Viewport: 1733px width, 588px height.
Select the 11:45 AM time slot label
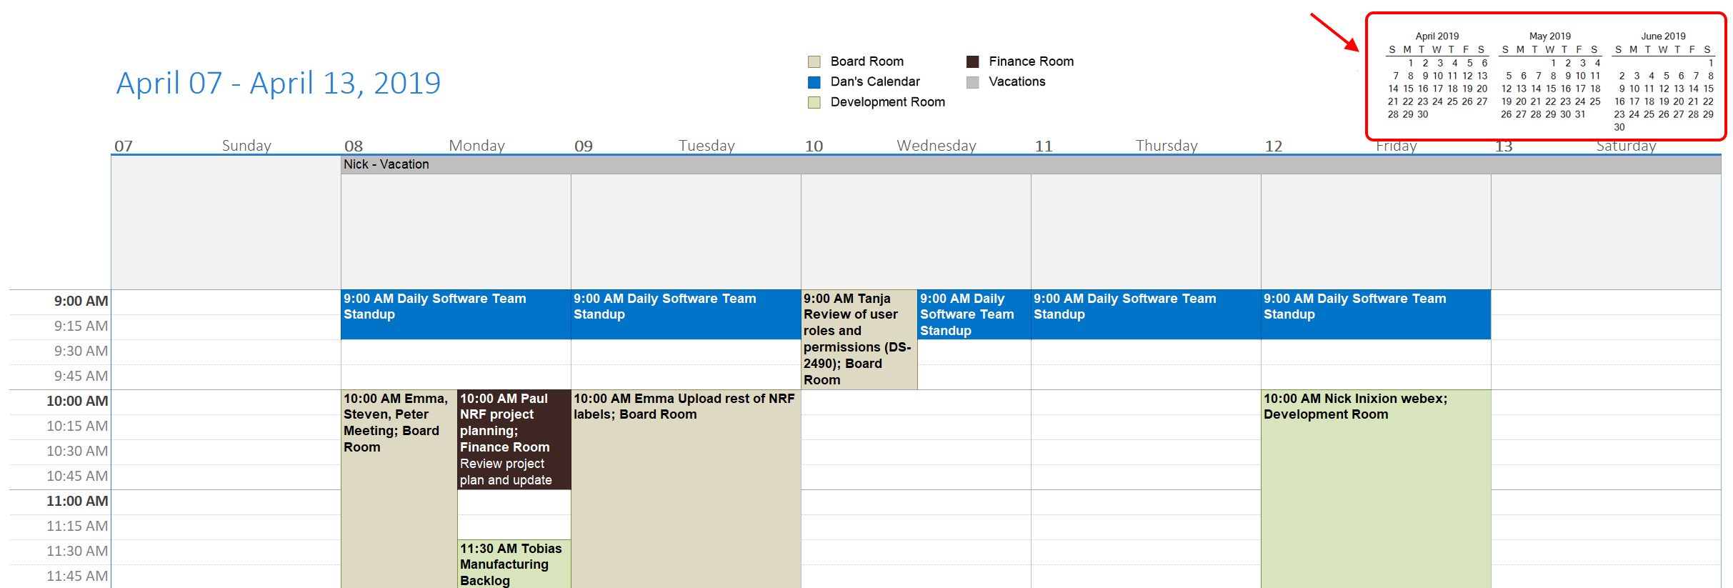[77, 576]
